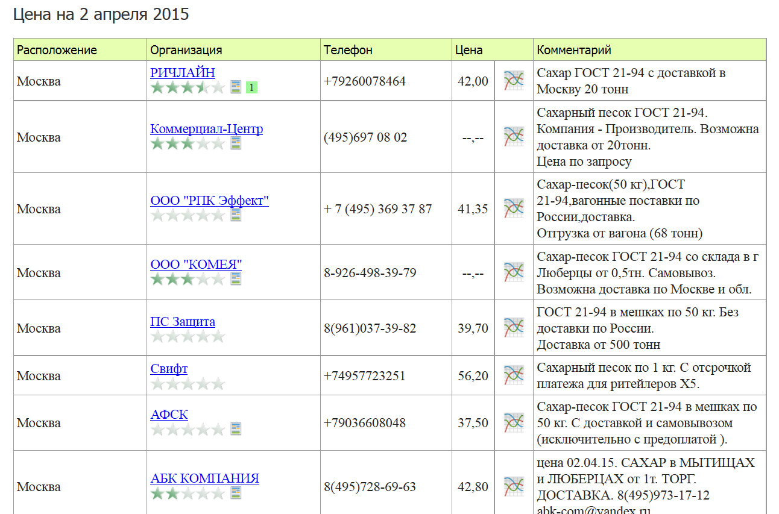Click the "Расположение" column header
The image size is (779, 514).
click(x=57, y=50)
